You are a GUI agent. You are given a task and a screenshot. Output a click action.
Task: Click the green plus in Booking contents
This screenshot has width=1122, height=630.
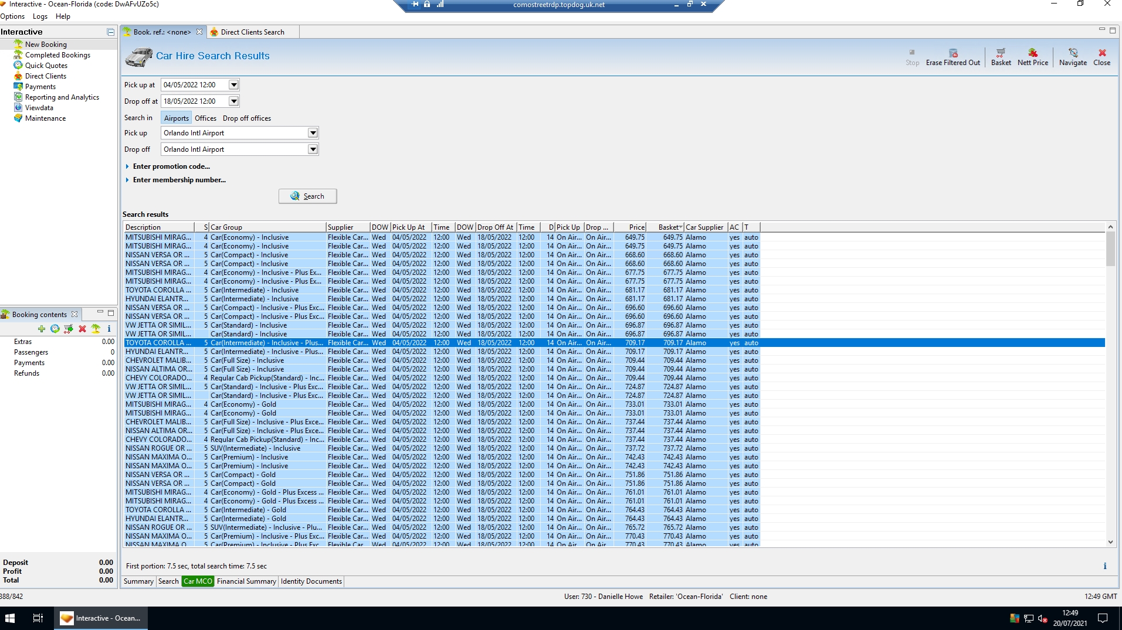41,329
